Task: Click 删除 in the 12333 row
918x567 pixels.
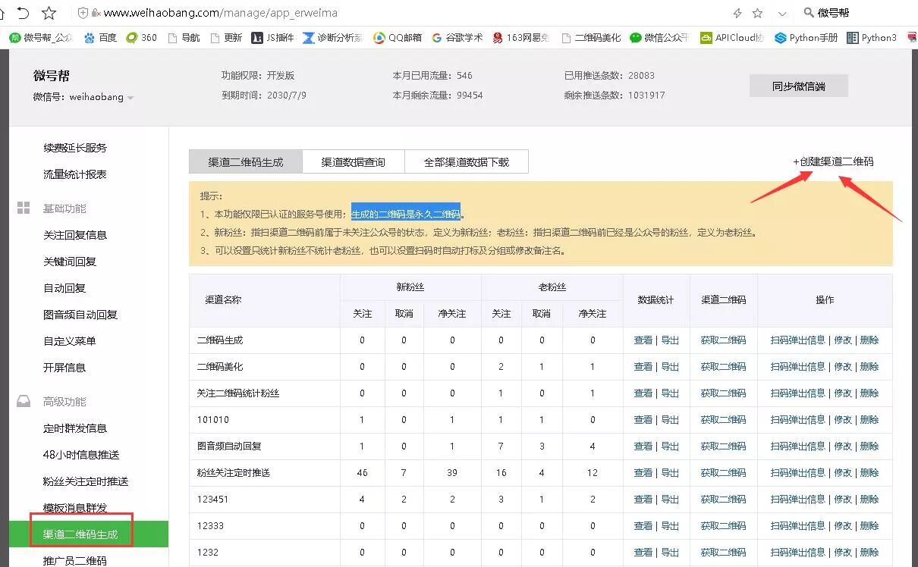Action: [869, 526]
